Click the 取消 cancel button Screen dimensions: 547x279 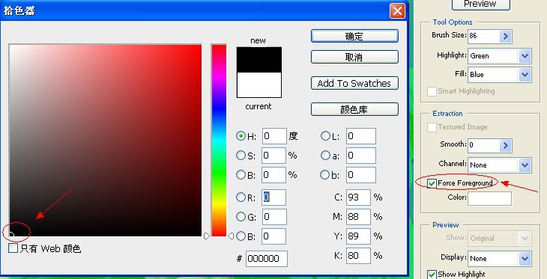click(354, 57)
